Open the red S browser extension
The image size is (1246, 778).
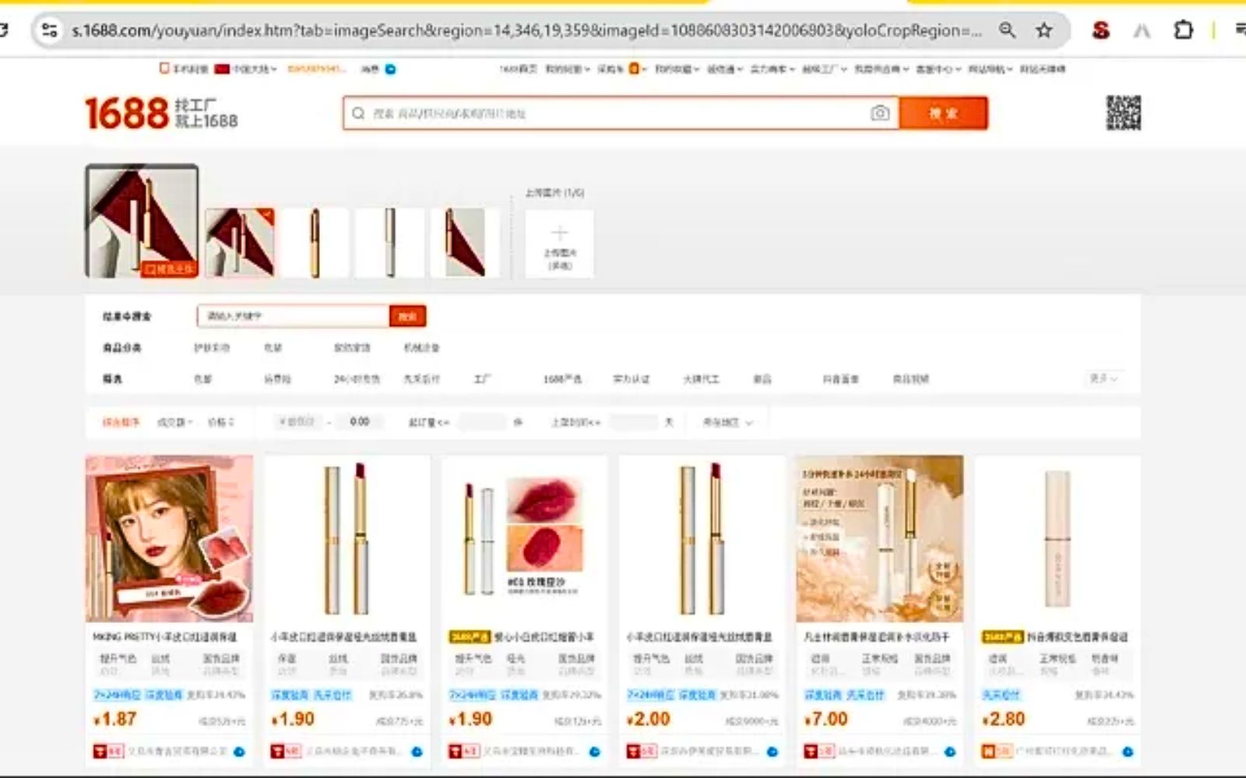(x=1100, y=30)
